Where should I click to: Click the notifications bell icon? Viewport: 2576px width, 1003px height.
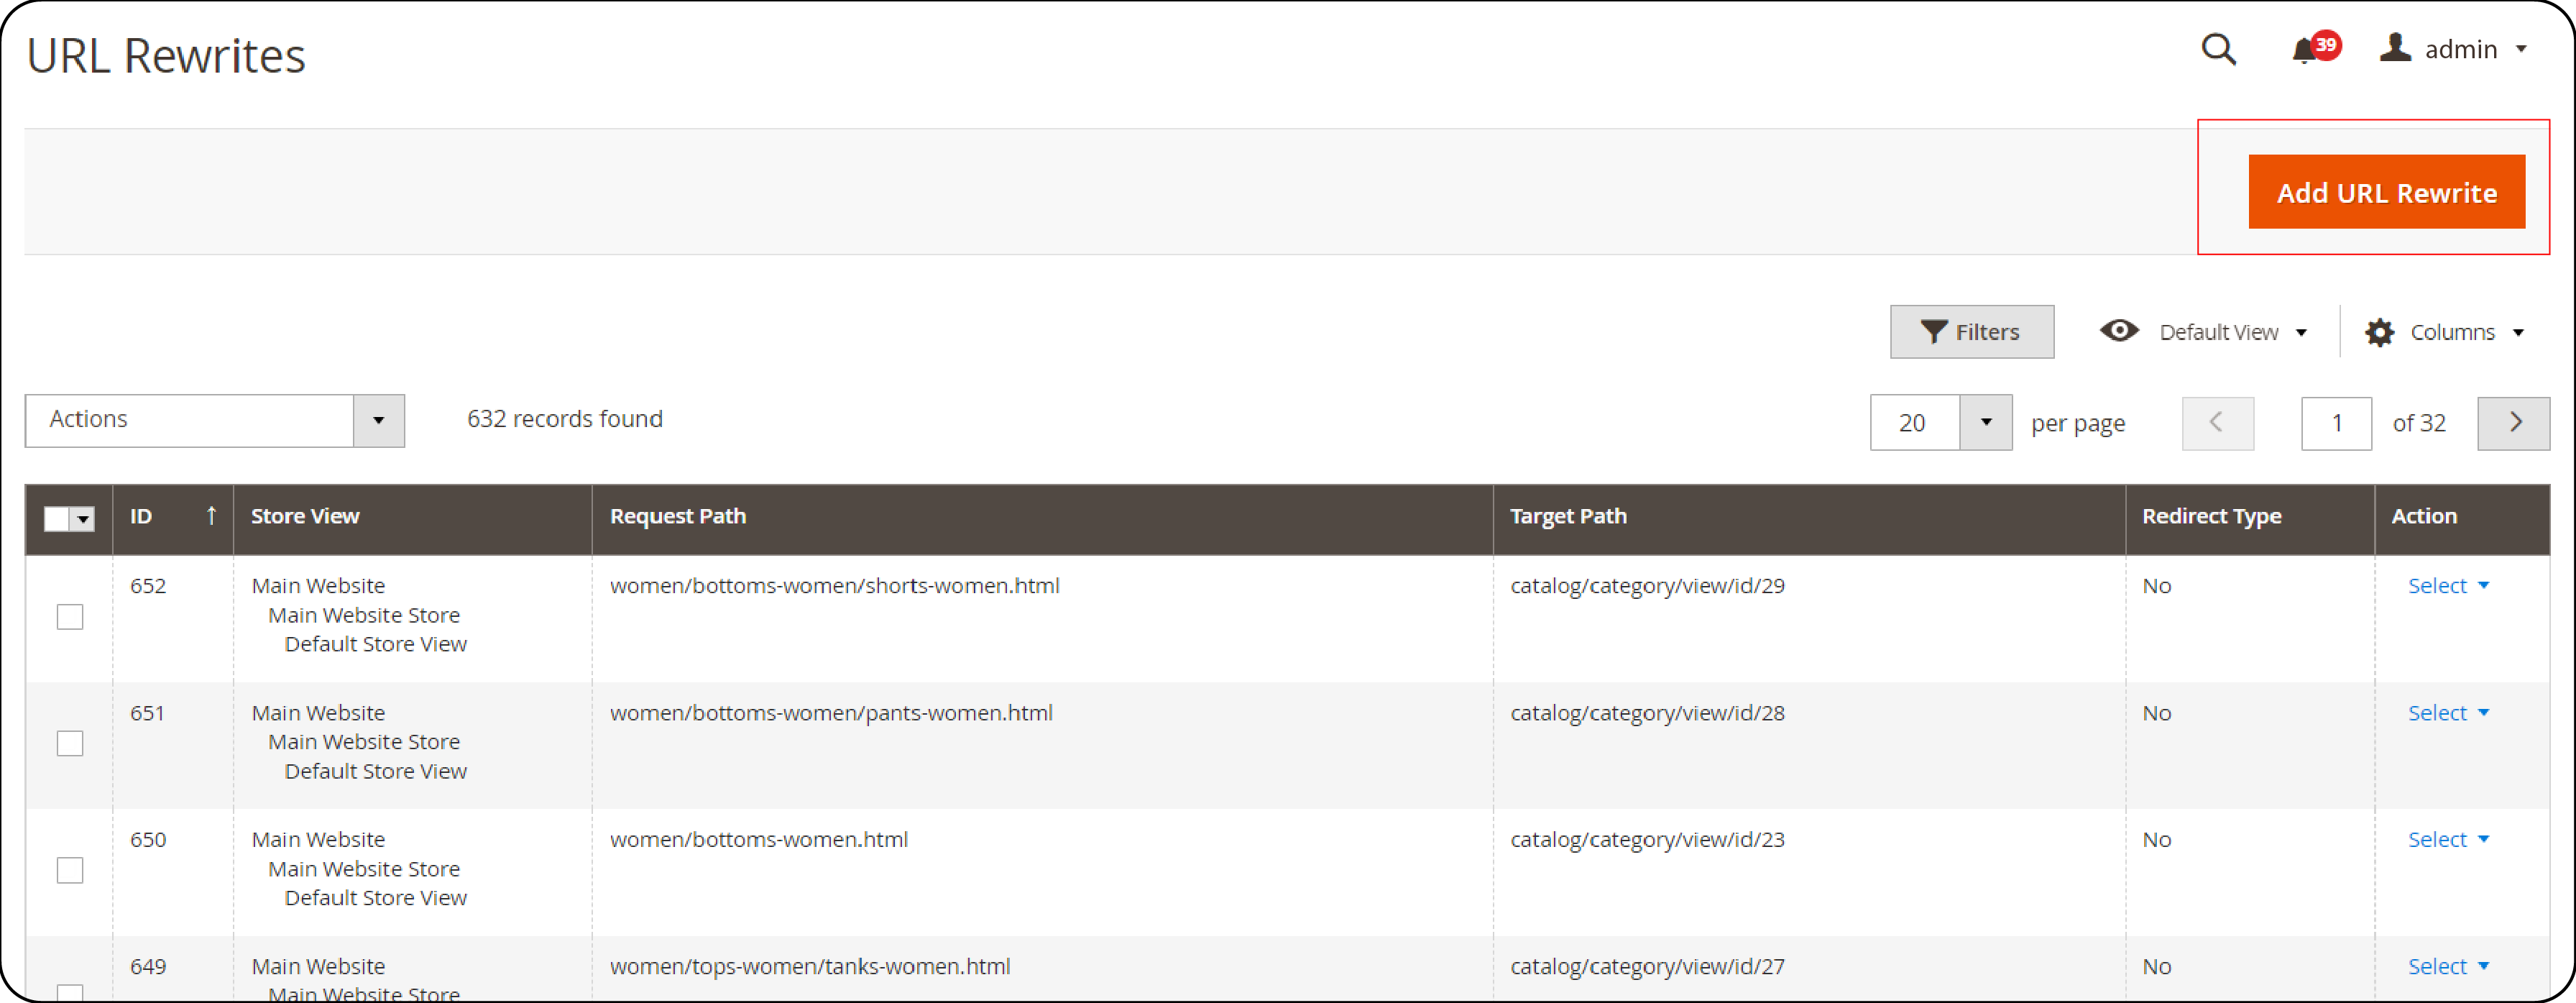[2310, 54]
